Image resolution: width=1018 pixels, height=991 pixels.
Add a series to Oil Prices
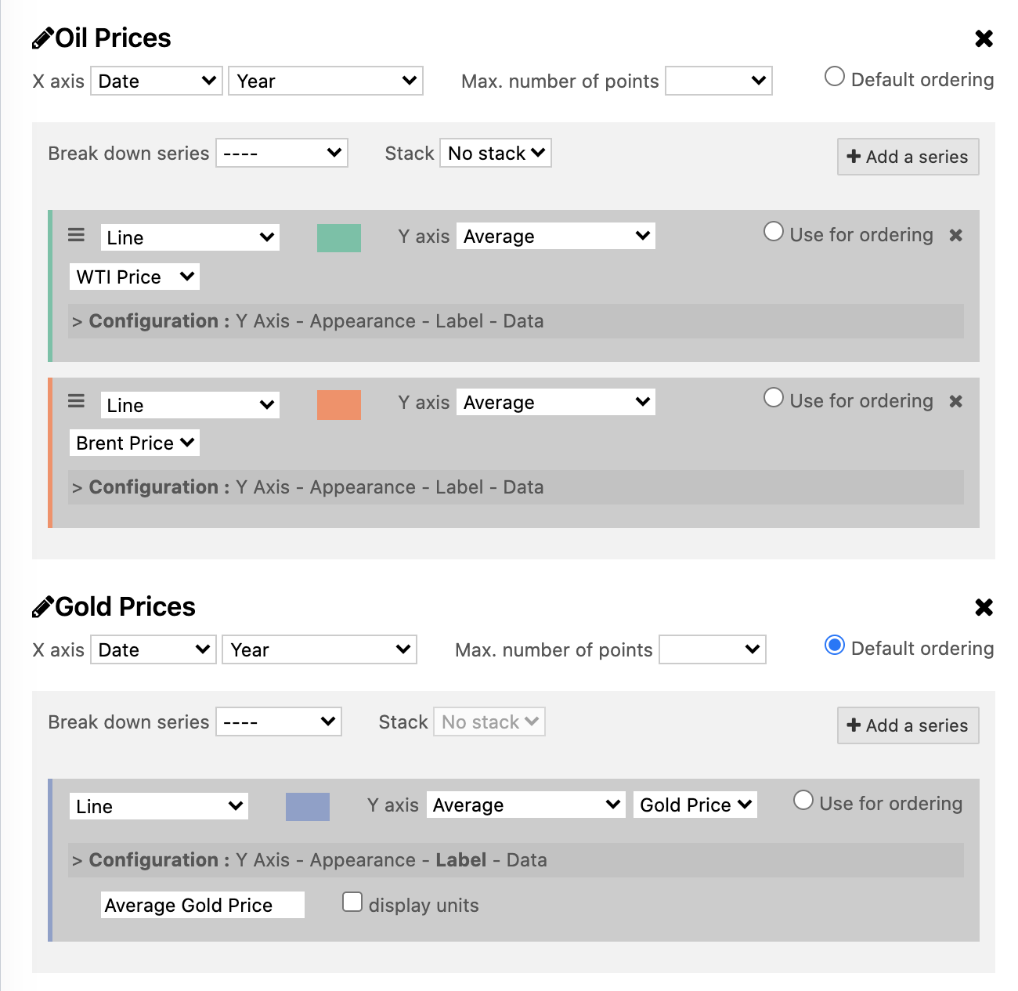click(x=908, y=157)
